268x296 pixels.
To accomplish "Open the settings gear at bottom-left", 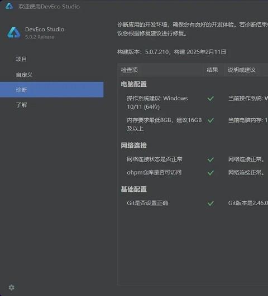I will pos(11,287).
